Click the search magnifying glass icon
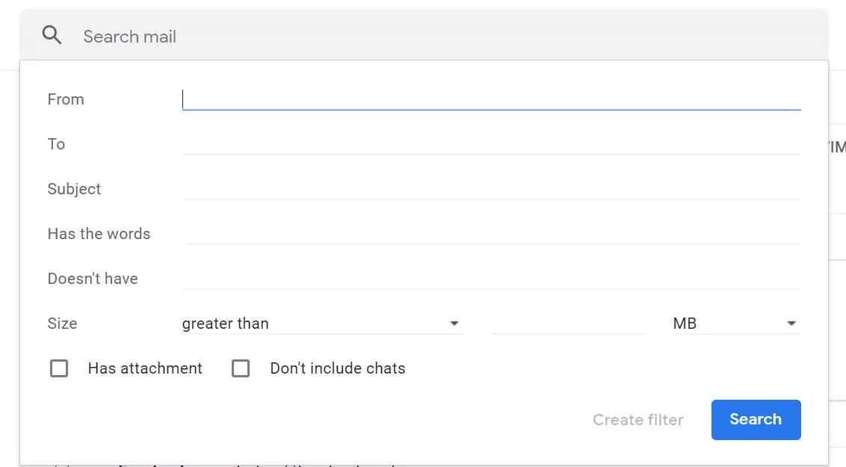The width and height of the screenshot is (846, 467). click(x=50, y=34)
